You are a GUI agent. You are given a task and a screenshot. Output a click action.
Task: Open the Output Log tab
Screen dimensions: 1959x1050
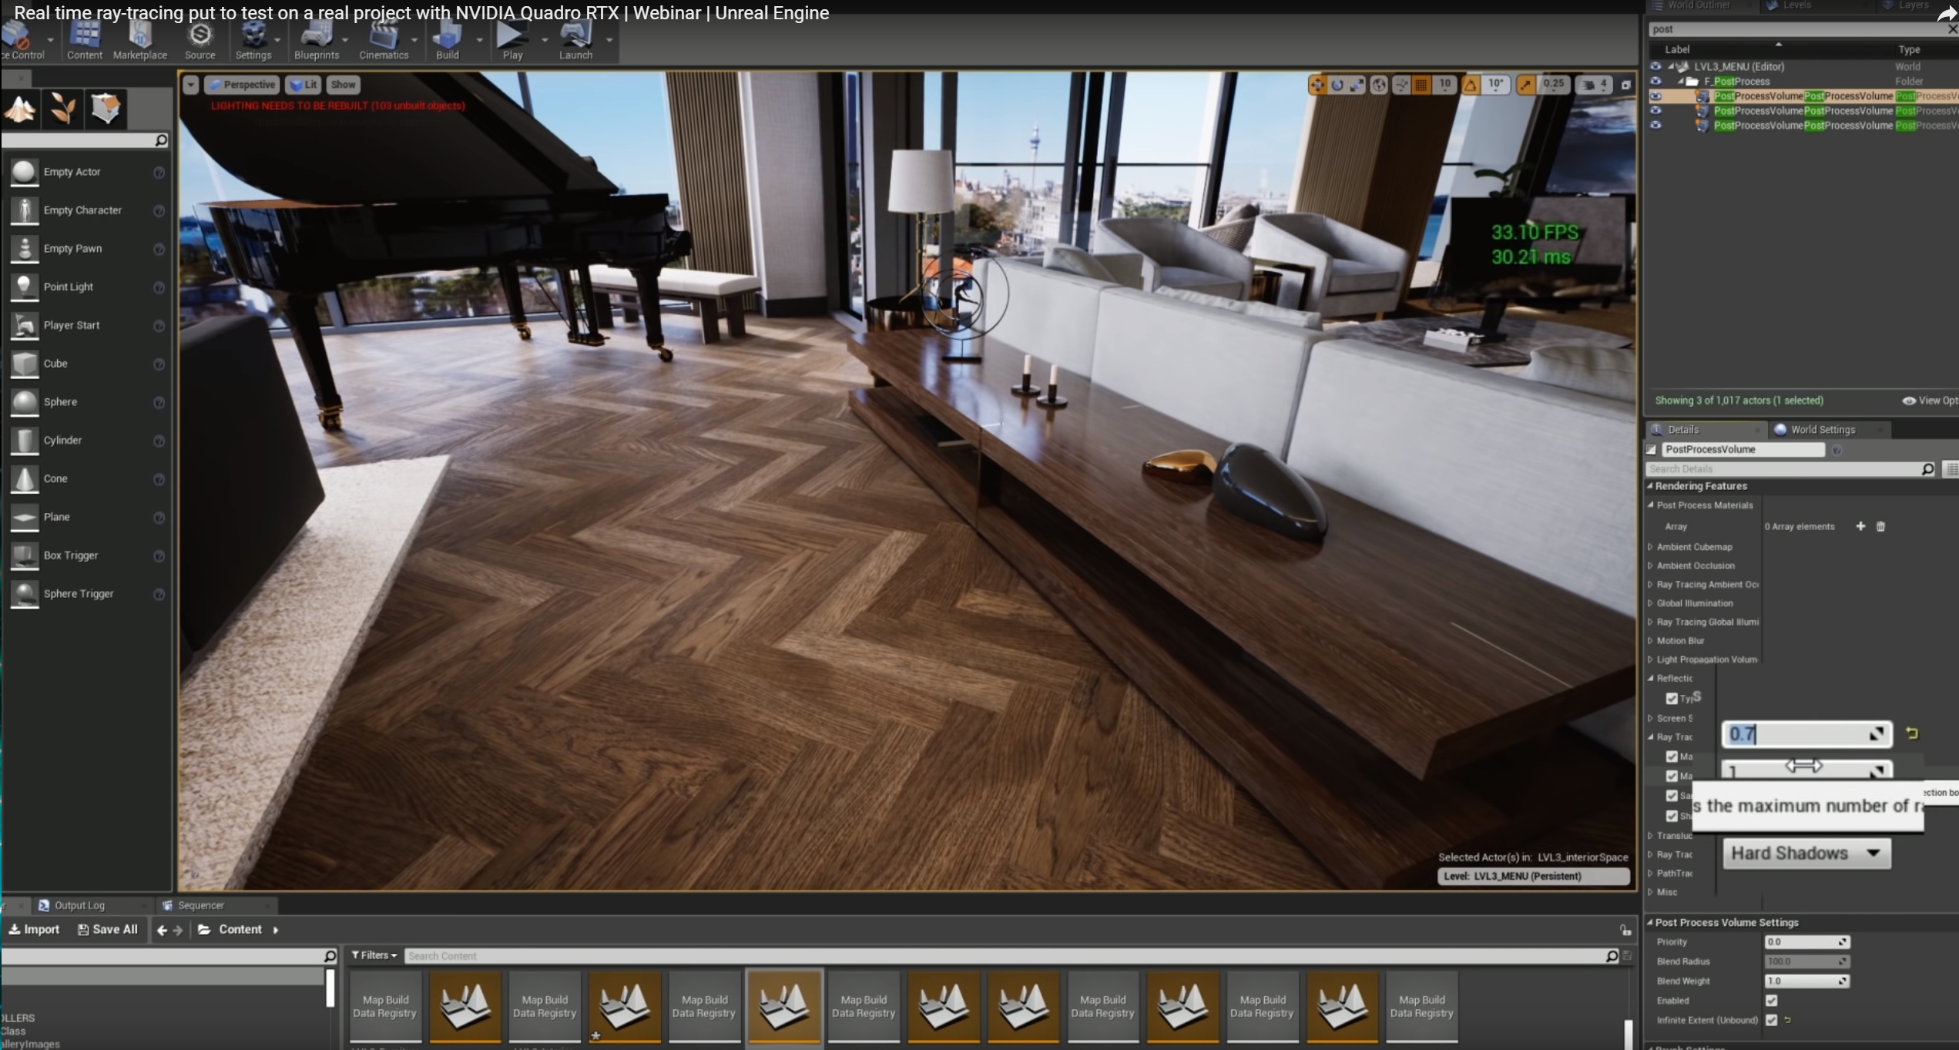(x=79, y=905)
